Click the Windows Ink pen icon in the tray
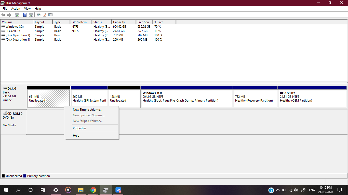The height and width of the screenshot is (195, 348). 303,190
